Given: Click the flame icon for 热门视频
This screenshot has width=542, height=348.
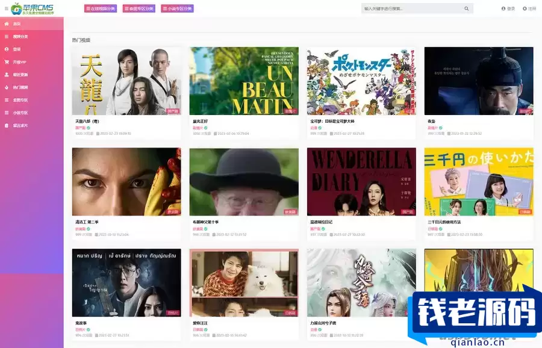Looking at the screenshot, I should tap(7, 87).
